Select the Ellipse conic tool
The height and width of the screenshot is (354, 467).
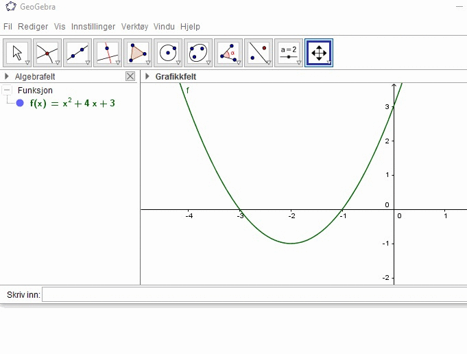click(x=198, y=53)
